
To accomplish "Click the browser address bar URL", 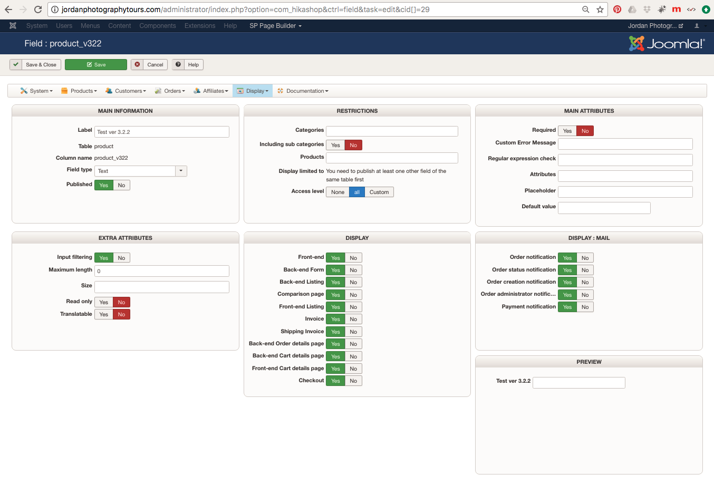I will (x=245, y=9).
